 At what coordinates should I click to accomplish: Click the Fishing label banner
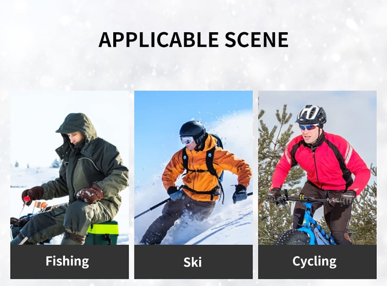(x=69, y=262)
